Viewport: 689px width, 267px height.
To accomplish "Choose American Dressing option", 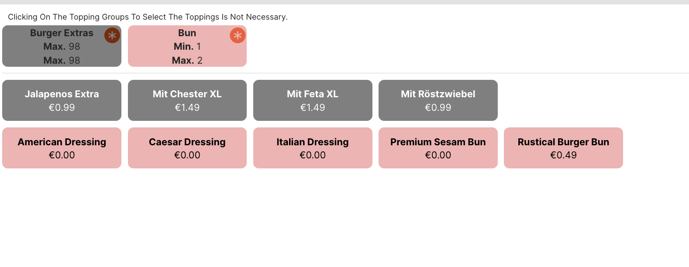I will tap(62, 148).
